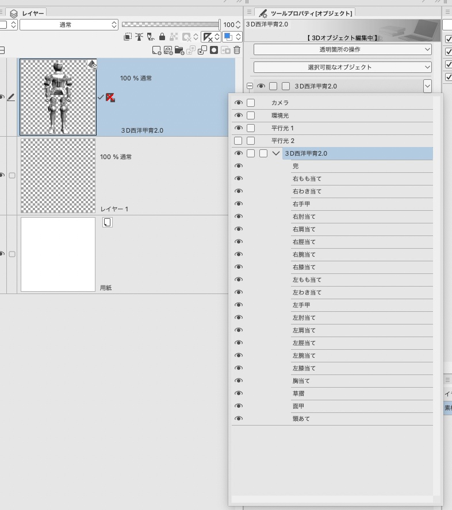Click the Layer panel stack icon

tap(14, 14)
